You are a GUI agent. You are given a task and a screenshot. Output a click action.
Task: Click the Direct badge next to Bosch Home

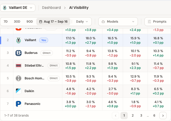pyautogui.click(x=54, y=78)
